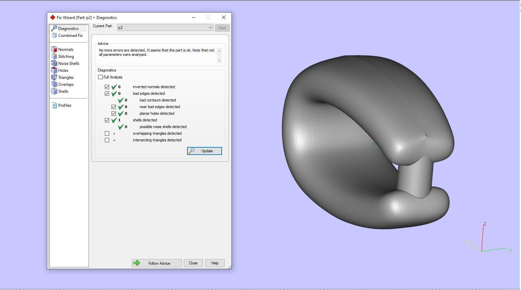Enable the Full Analysis checkbox
The width and height of the screenshot is (521, 290).
(x=100, y=77)
